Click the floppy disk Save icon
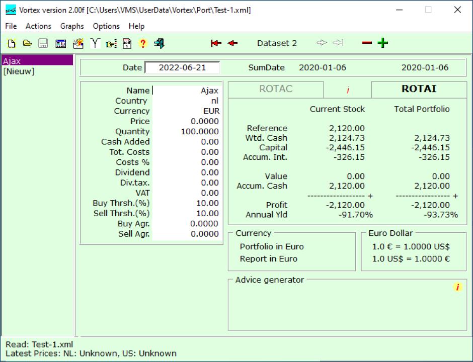This screenshot has width=473, height=362. coord(43,43)
